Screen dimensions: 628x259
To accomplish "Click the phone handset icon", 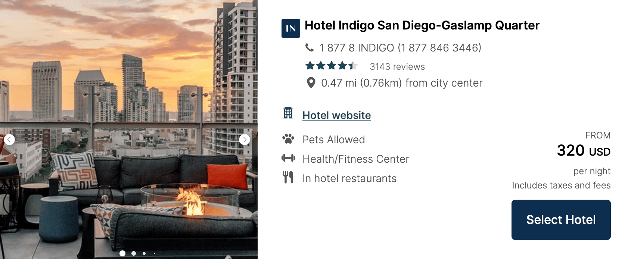I will point(310,47).
